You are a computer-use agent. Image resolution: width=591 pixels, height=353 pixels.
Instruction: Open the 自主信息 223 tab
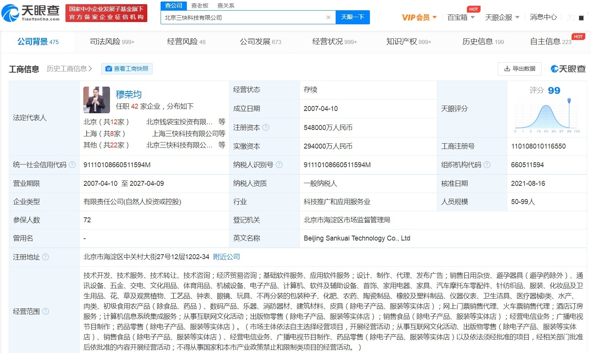551,42
